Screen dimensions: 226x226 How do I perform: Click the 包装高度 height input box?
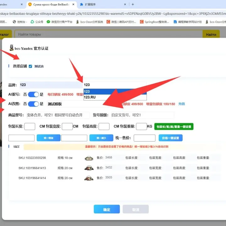[x=104, y=126]
